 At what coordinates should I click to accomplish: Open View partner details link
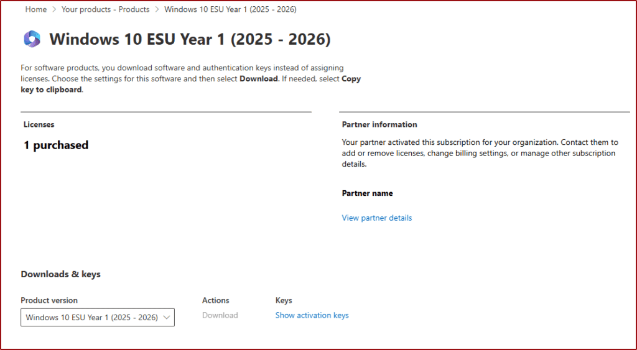[x=376, y=218]
